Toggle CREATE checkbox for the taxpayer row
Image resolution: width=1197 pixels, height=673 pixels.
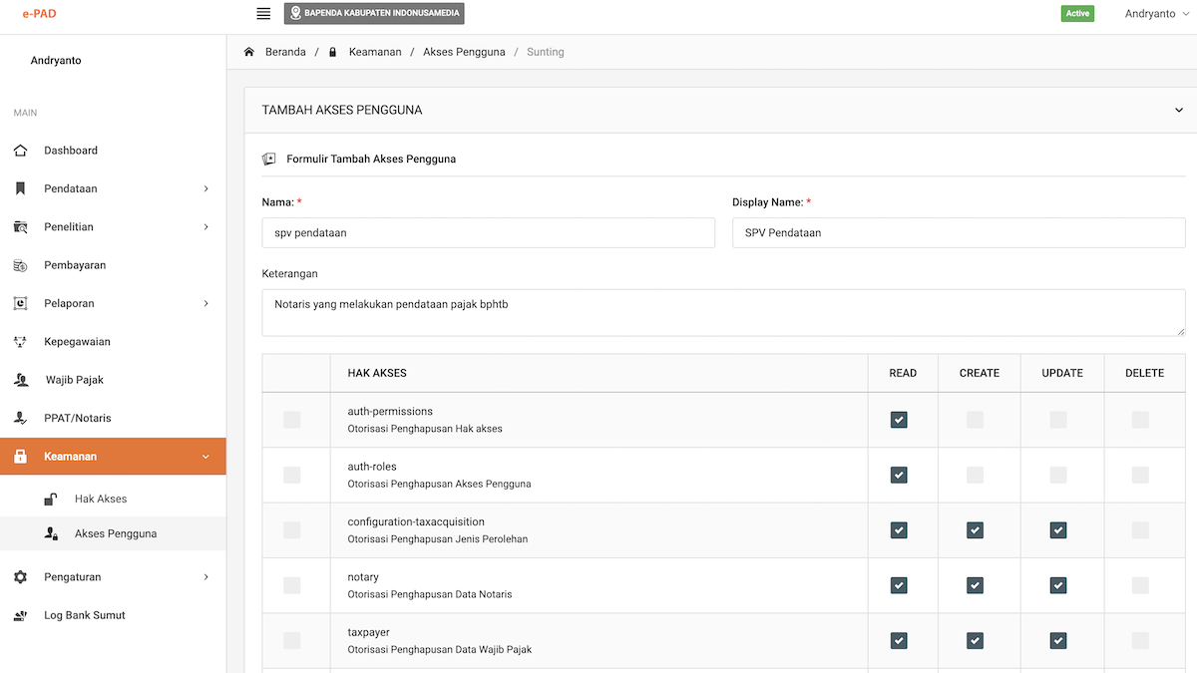click(x=975, y=640)
